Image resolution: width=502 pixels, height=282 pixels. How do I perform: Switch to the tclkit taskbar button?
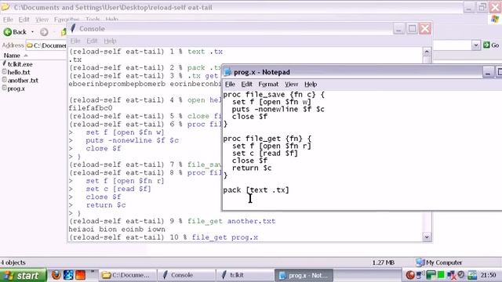pyautogui.click(x=245, y=275)
